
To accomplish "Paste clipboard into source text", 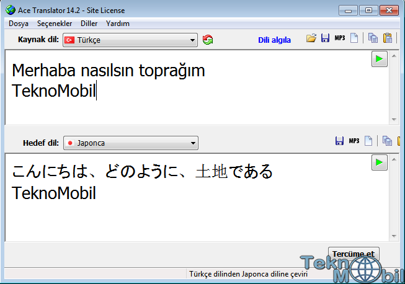I will point(388,38).
